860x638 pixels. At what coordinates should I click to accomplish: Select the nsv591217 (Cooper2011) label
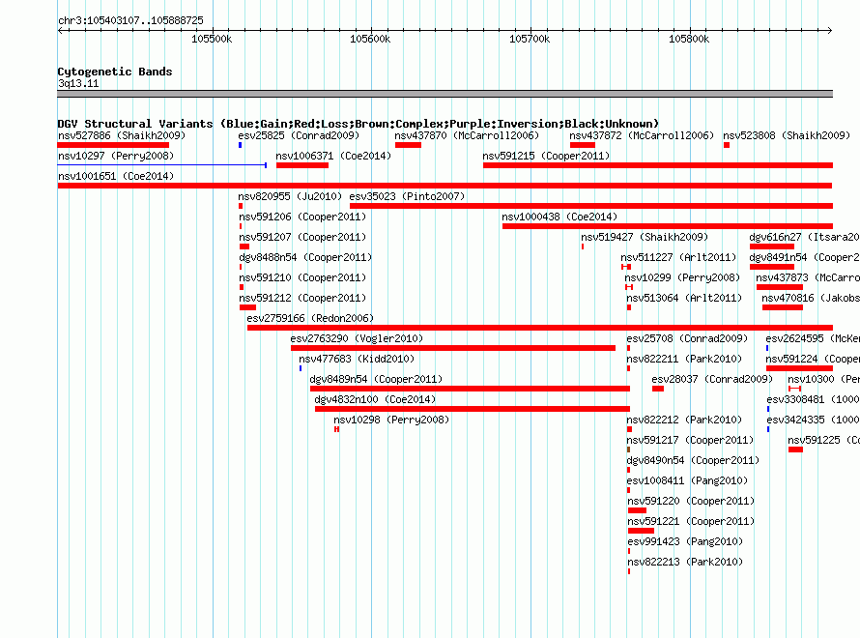pos(691,440)
